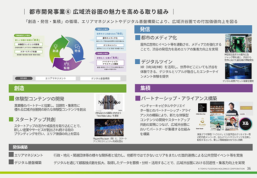Click the gray 関係構築 section header bar
This screenshot has width=257, height=178.
tap(130, 147)
